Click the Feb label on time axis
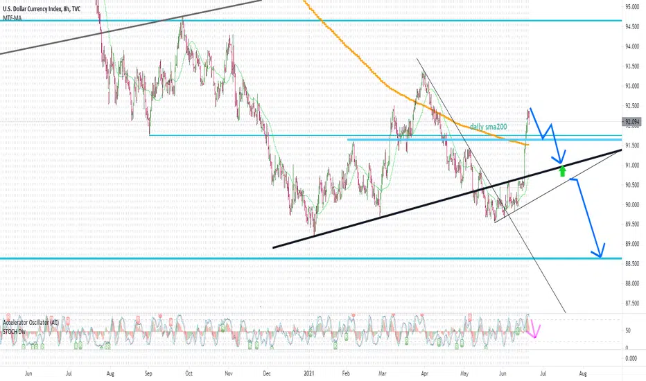 (x=346, y=373)
